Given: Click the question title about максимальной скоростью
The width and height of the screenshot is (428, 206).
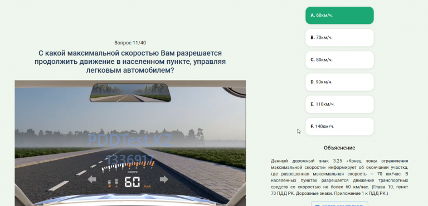Looking at the screenshot, I should (x=130, y=62).
